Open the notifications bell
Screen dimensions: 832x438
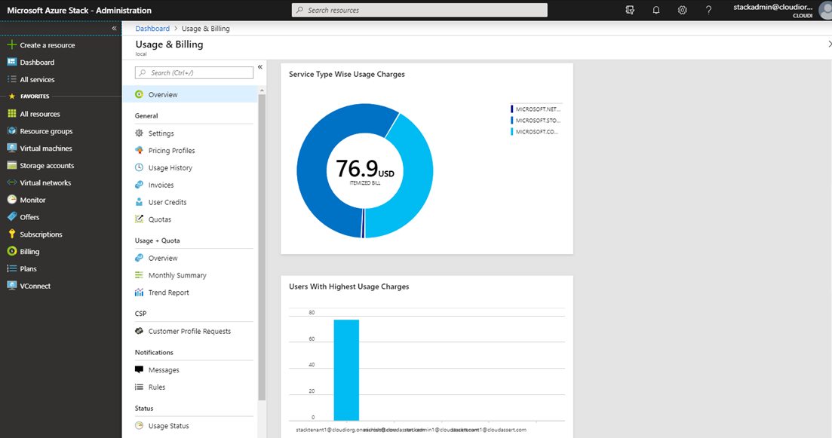(x=655, y=10)
